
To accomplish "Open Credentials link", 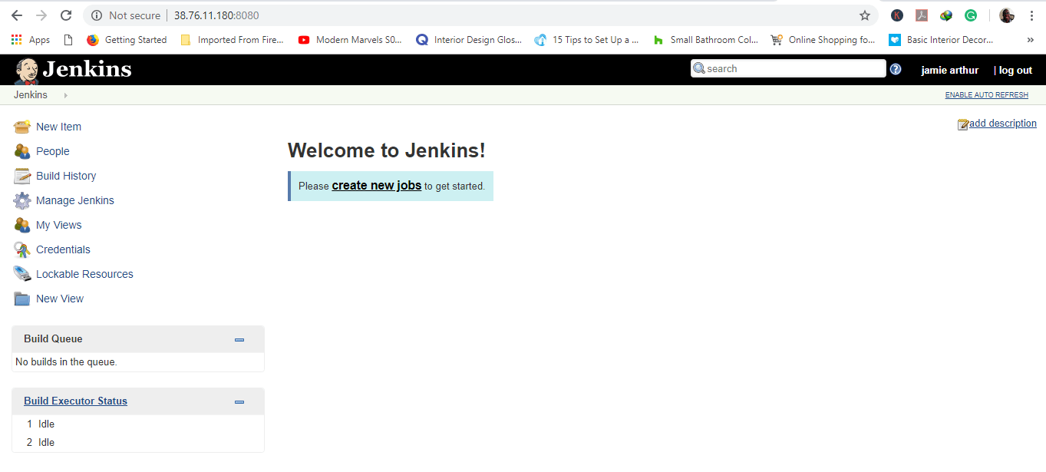I will pyautogui.click(x=63, y=249).
